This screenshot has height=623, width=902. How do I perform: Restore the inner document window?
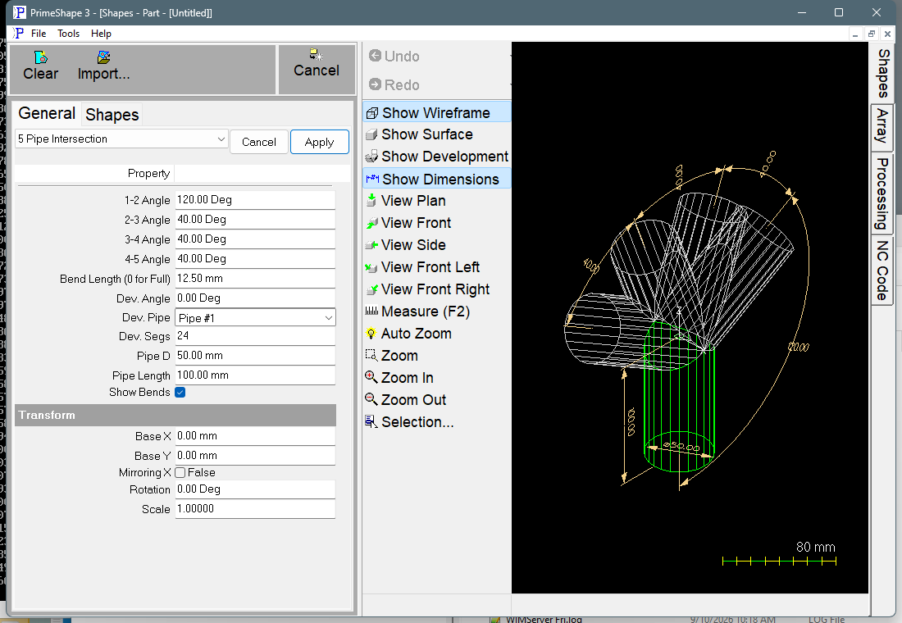click(x=872, y=34)
